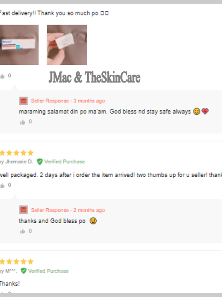Screen dimensions: 222x297
Task: Open the review photo of hand holding box
Action: pos(67,45)
